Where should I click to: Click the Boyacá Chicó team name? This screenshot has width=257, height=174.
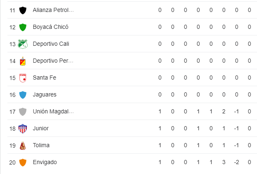tap(50, 27)
